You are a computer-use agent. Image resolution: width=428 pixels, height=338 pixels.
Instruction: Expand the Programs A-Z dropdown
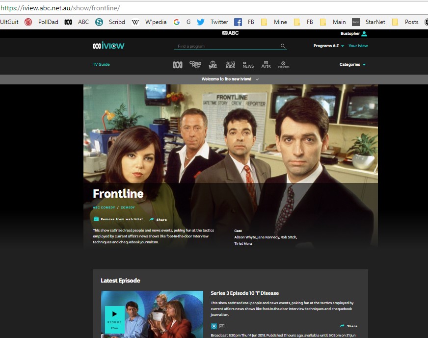(x=329, y=46)
